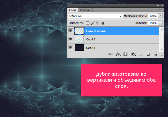Open the panel options menu
The image size is (168, 117).
coord(161,10)
